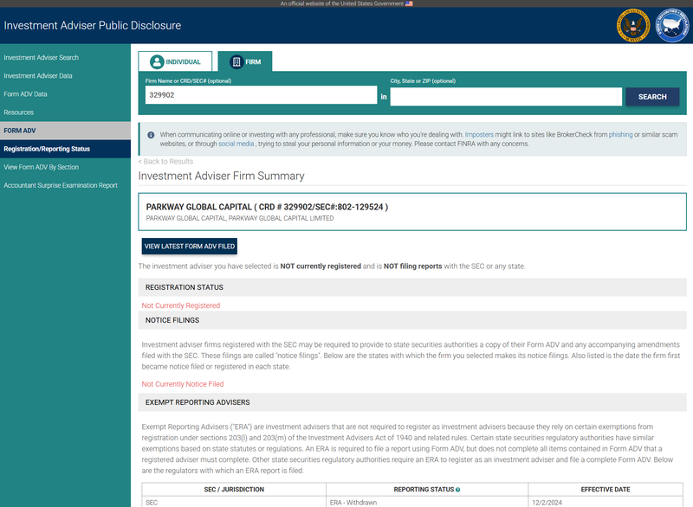693x507 pixels.
Task: Open Investment Adviser Search in sidebar
Action: tap(41, 57)
